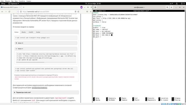Viewport: 186px width, 105px height.
Task: Click the new terminal tab icon in titlebar
Action: (x=95, y=7)
